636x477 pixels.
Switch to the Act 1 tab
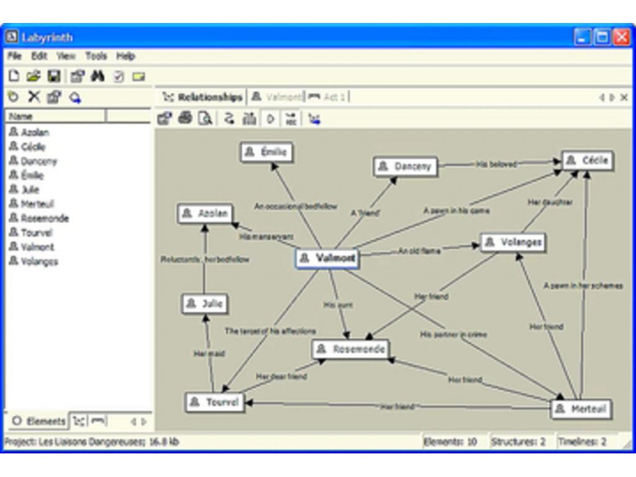tap(328, 97)
